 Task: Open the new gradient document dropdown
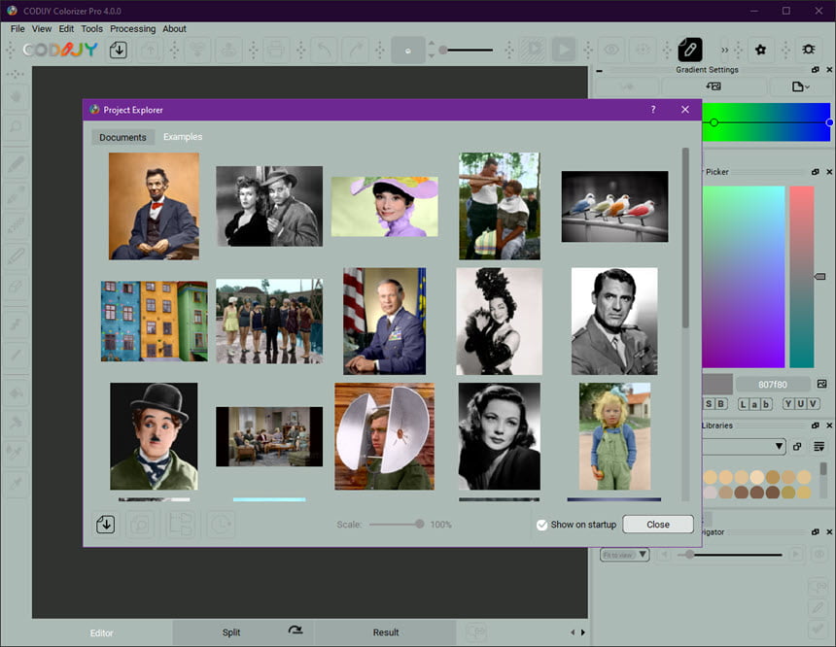(801, 86)
